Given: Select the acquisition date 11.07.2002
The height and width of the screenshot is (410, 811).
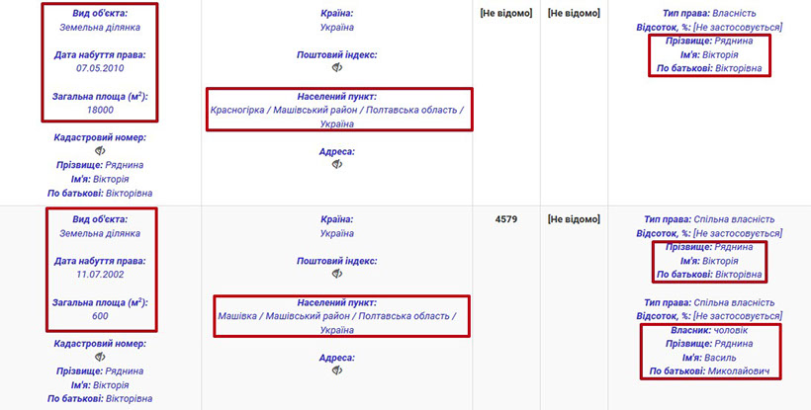Looking at the screenshot, I should click(100, 275).
